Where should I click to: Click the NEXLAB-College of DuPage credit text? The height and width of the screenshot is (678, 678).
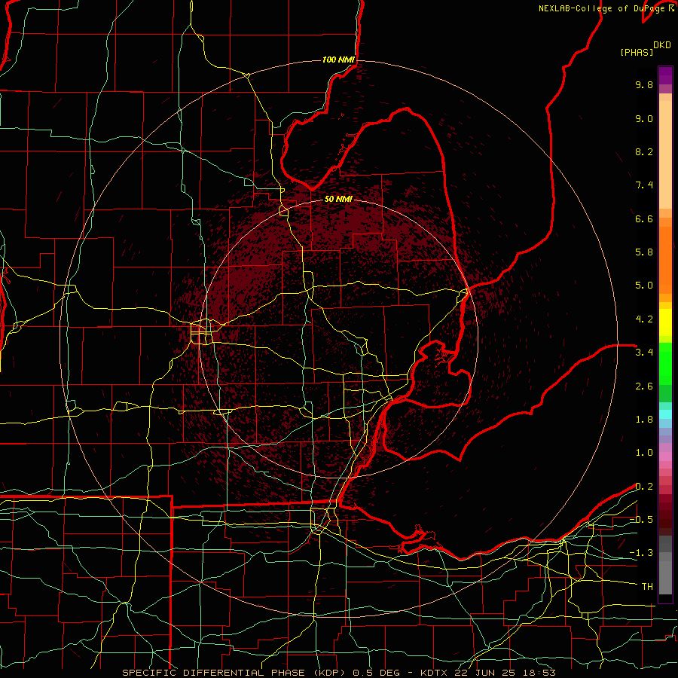[606, 8]
